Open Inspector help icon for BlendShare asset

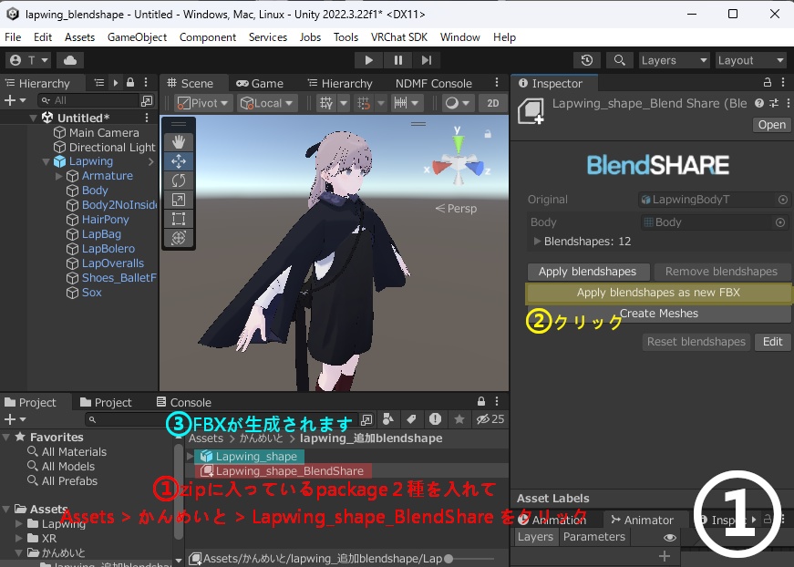(759, 103)
